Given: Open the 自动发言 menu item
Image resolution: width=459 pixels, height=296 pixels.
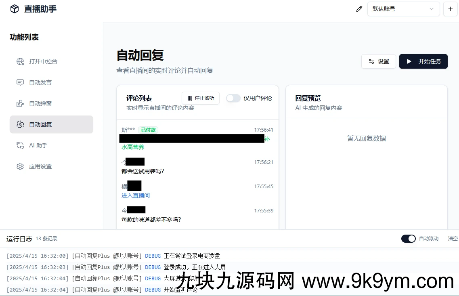Looking at the screenshot, I should click(40, 82).
